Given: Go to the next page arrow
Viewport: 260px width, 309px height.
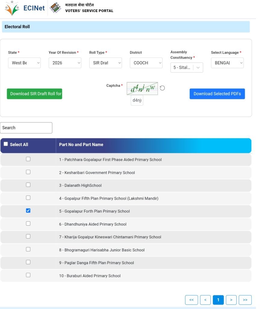Looking at the screenshot, I should coord(231,300).
